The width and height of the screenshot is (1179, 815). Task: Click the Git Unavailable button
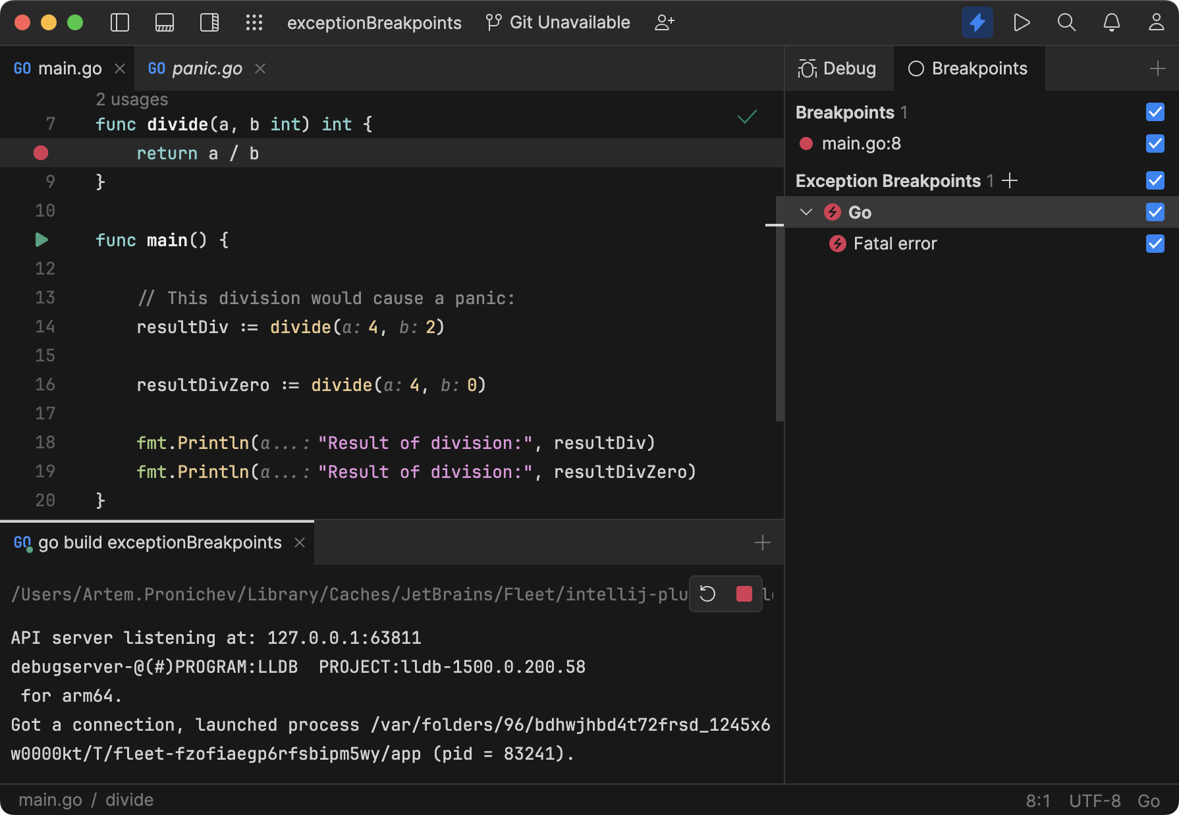tap(557, 22)
